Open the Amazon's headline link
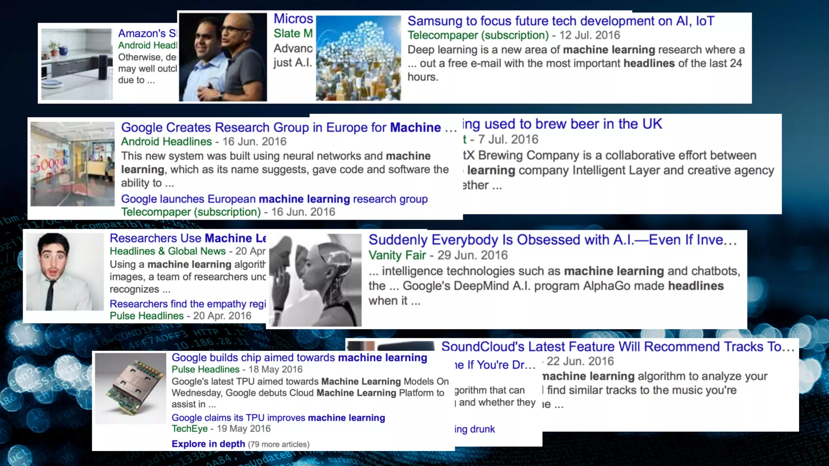 tap(147, 34)
